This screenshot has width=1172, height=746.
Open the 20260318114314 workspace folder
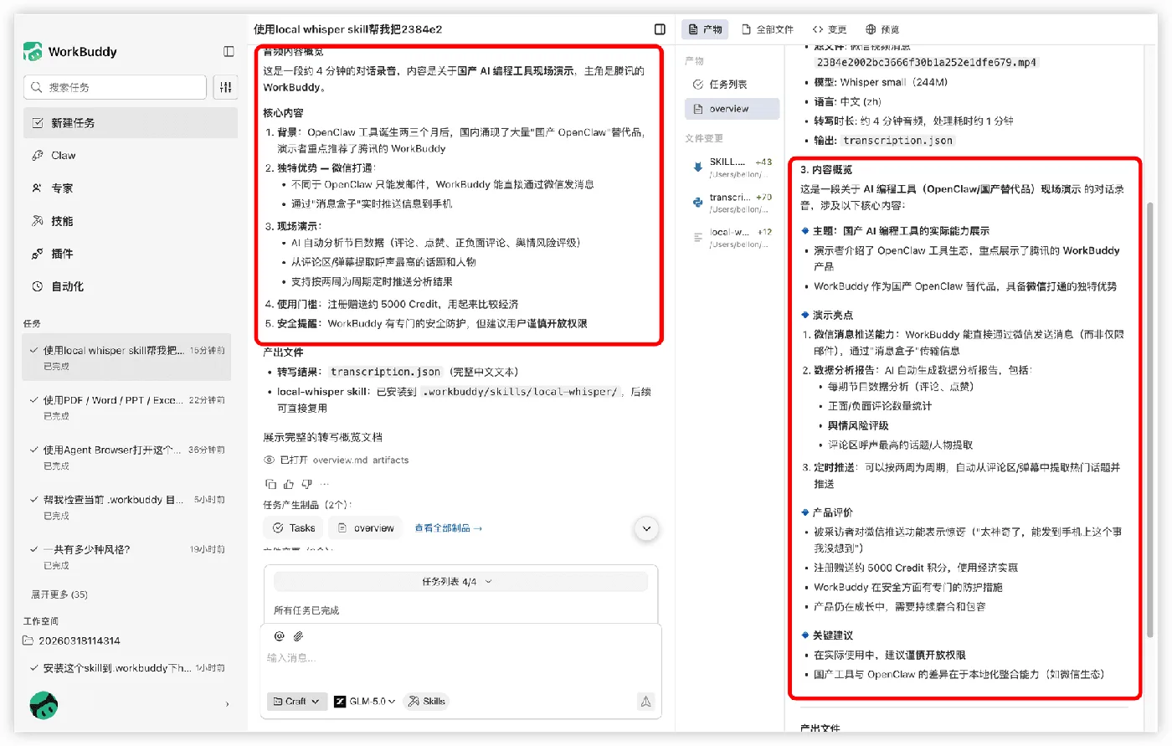tap(72, 641)
